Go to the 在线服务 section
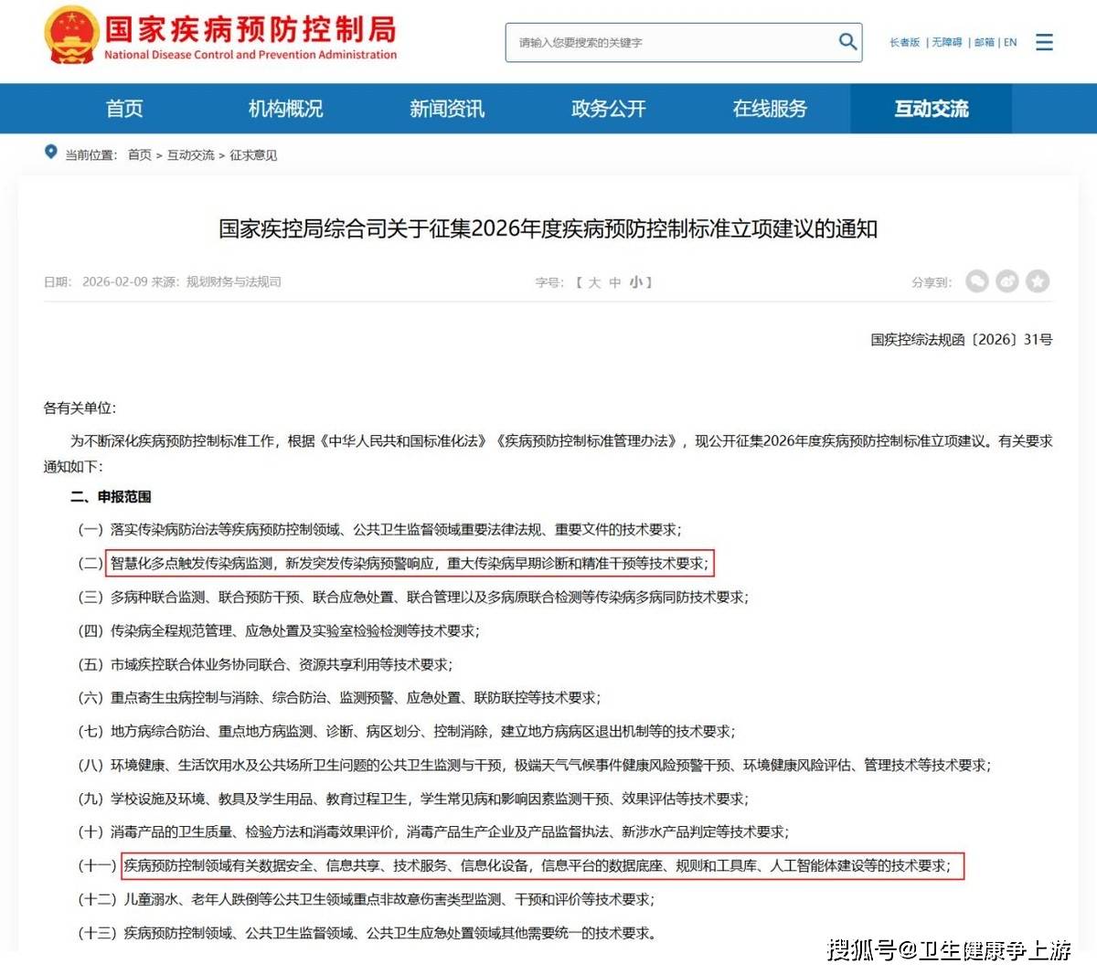 pos(770,109)
